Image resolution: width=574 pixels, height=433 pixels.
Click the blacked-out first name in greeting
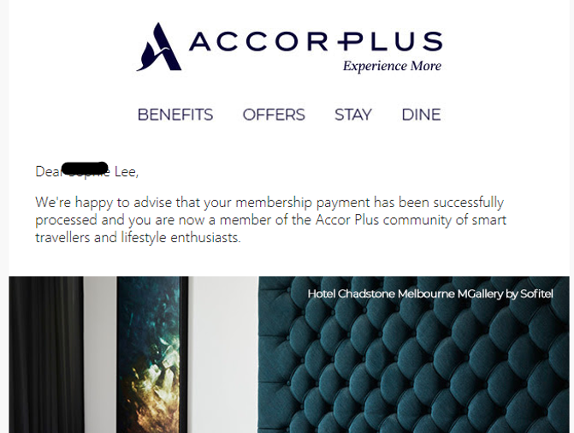click(86, 169)
